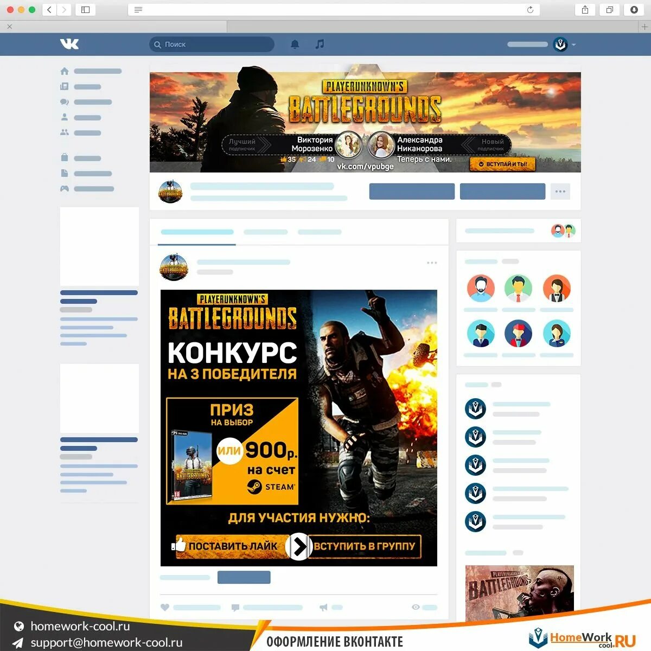Viewport: 651px width, 651px height.
Task: Click the shopping bag market icon
Action: 64,158
